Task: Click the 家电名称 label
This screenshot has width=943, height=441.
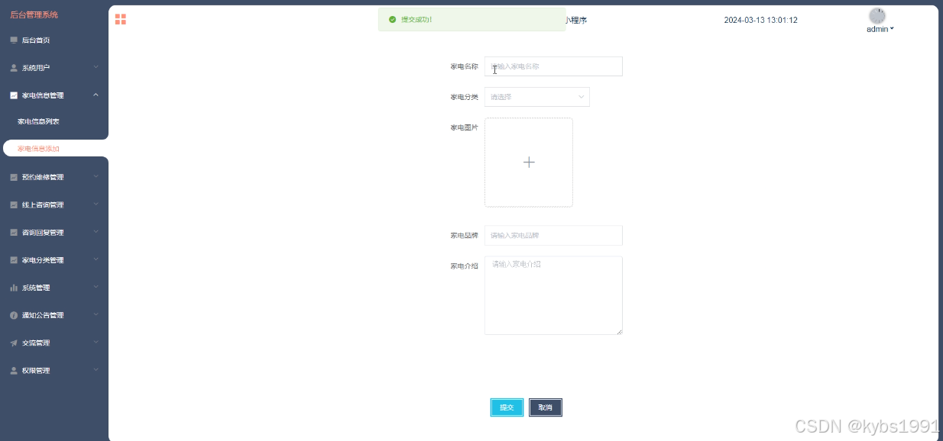Action: [x=464, y=66]
